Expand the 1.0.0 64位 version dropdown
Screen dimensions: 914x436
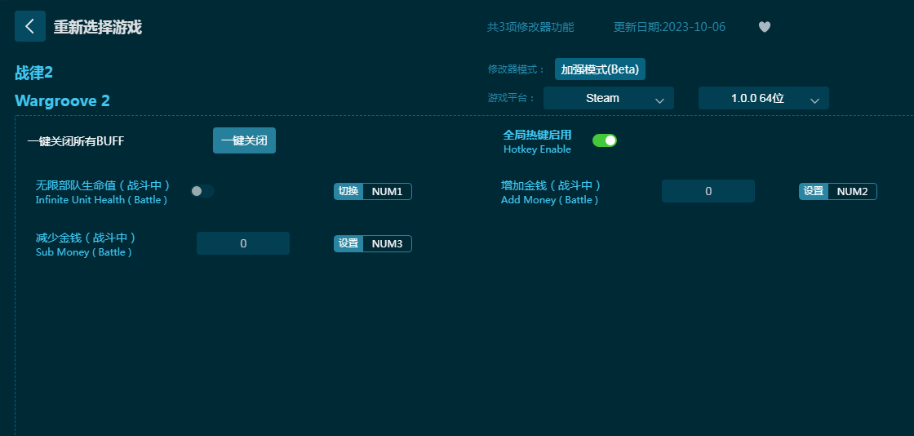(x=763, y=98)
